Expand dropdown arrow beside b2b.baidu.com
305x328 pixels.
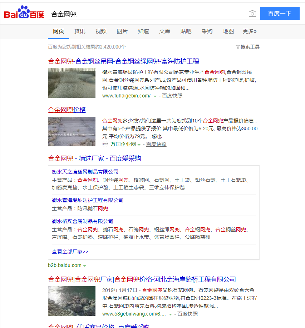(x=85, y=266)
